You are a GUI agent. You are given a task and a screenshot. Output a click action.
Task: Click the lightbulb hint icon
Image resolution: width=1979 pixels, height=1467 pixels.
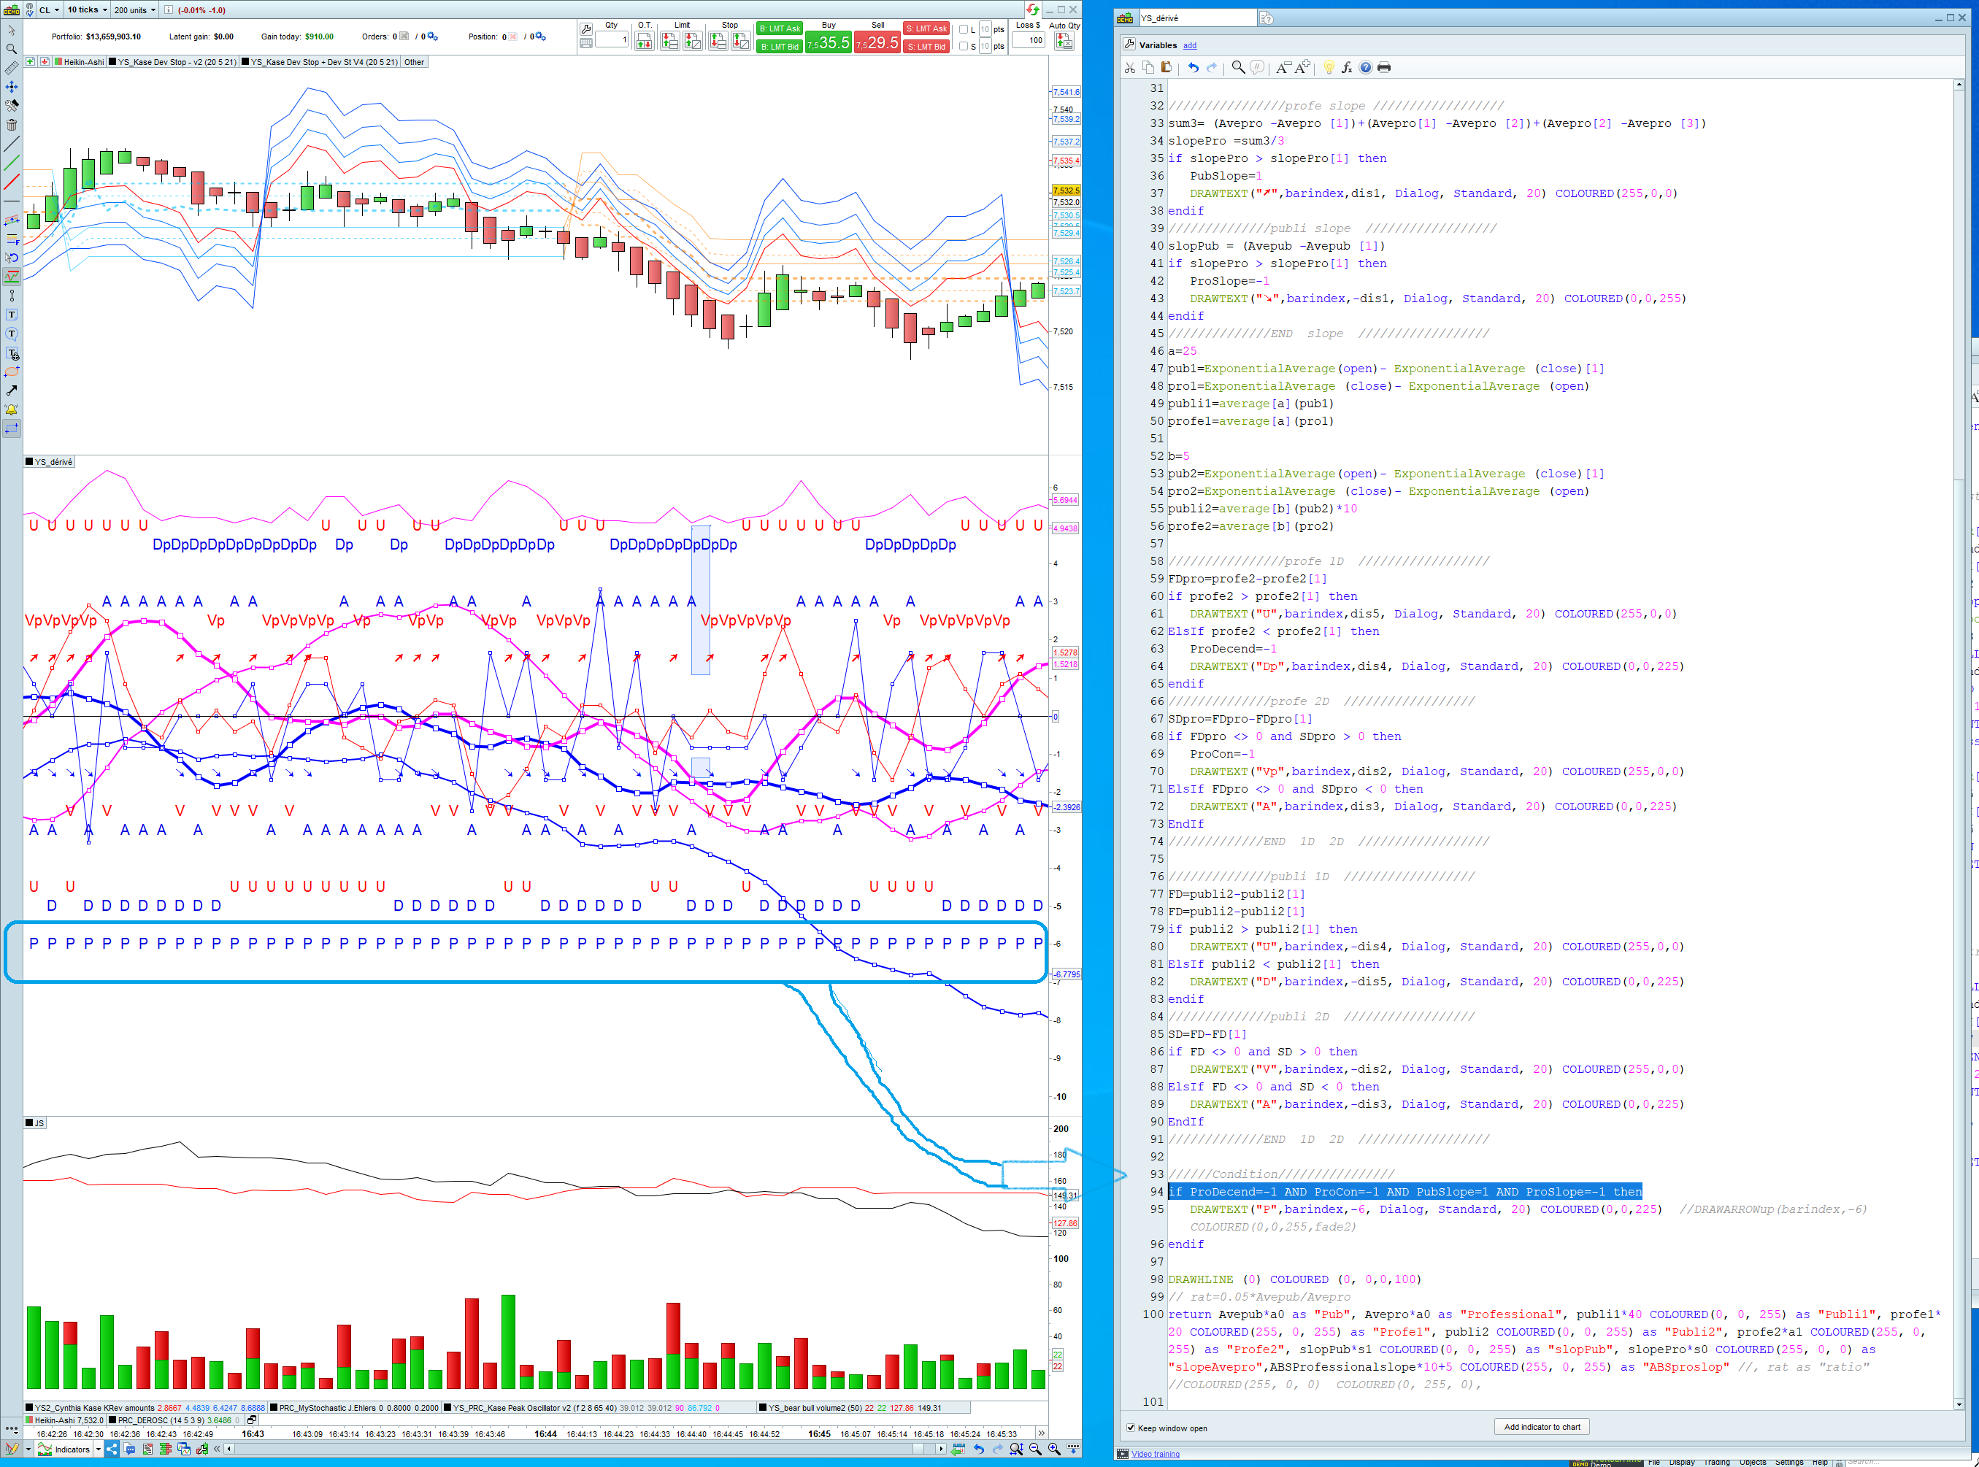point(1329,67)
